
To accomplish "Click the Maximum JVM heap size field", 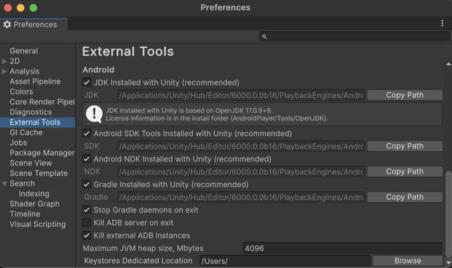I will coord(342,248).
